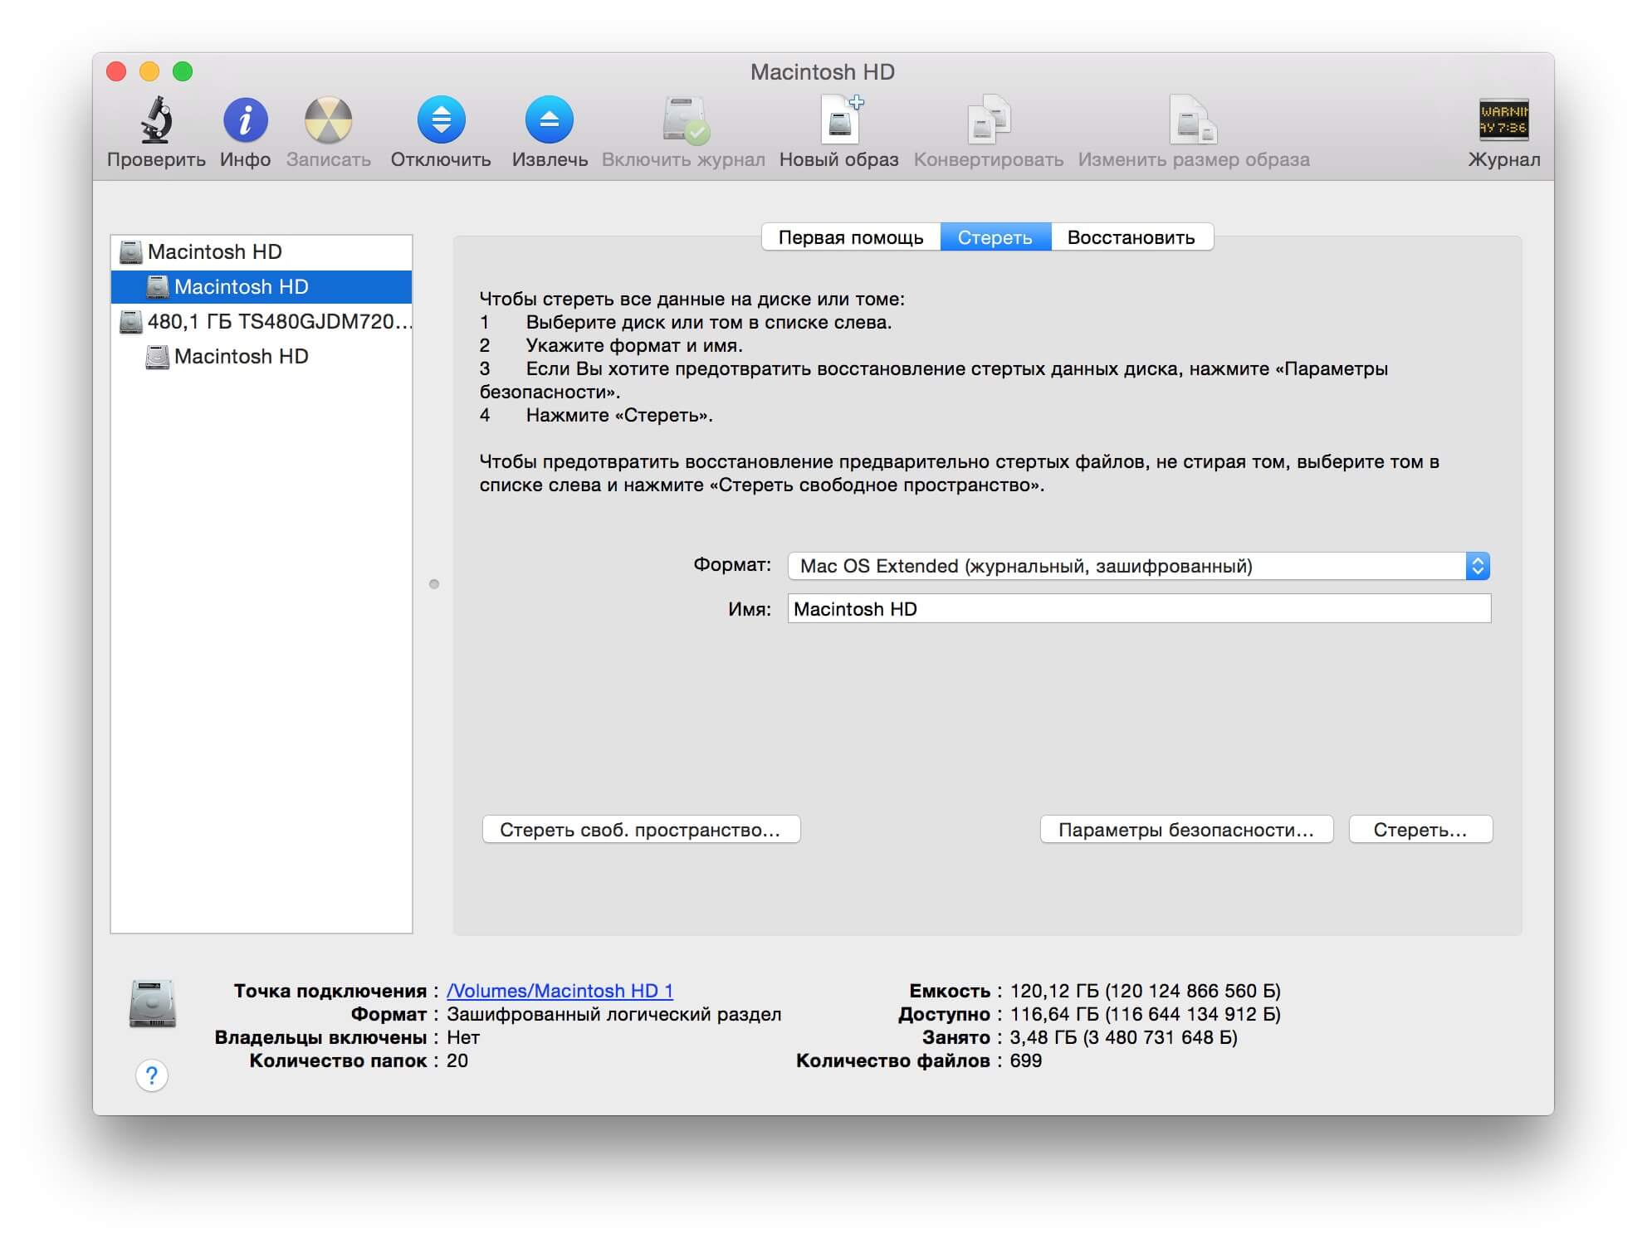Switch to the Восстановить tab
The height and width of the screenshot is (1248, 1647).
1131,237
